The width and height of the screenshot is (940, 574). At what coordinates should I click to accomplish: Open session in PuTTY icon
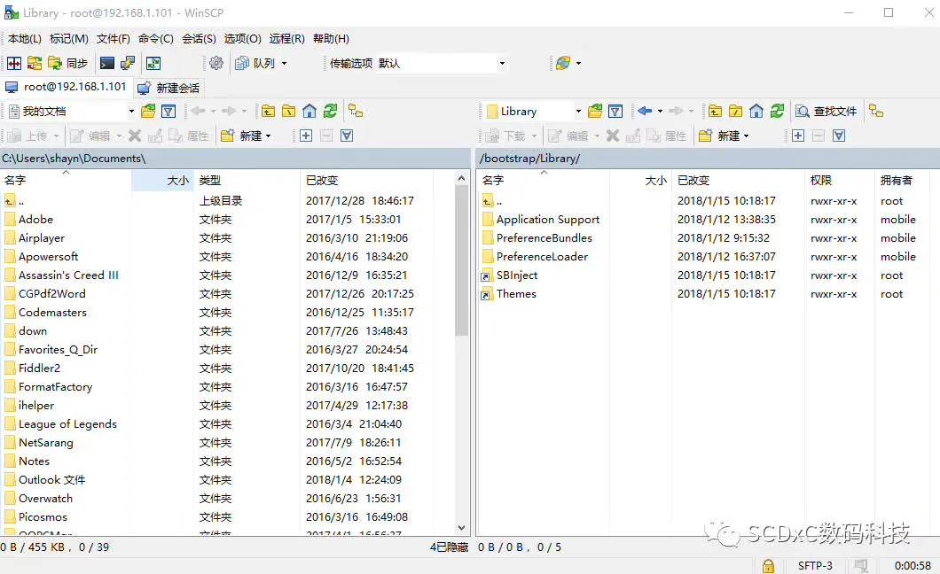127,63
